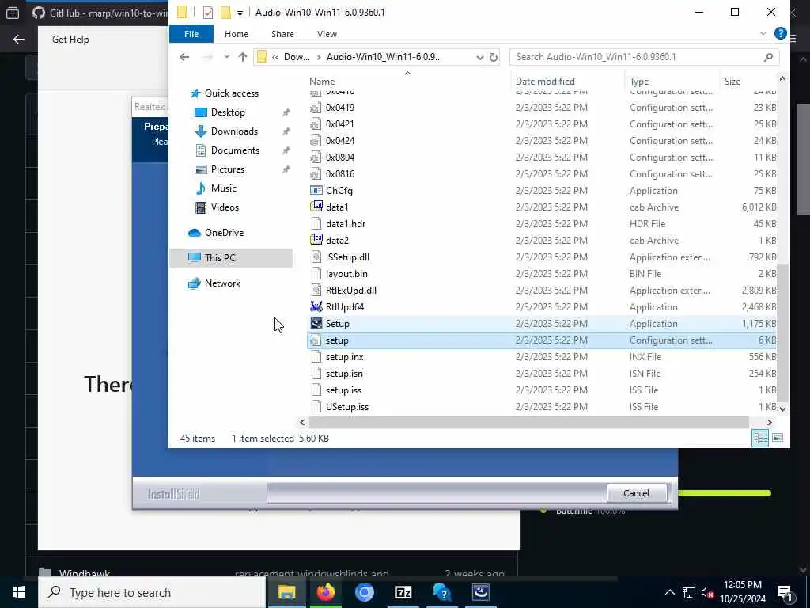Show hidden system tray icons

(669, 592)
